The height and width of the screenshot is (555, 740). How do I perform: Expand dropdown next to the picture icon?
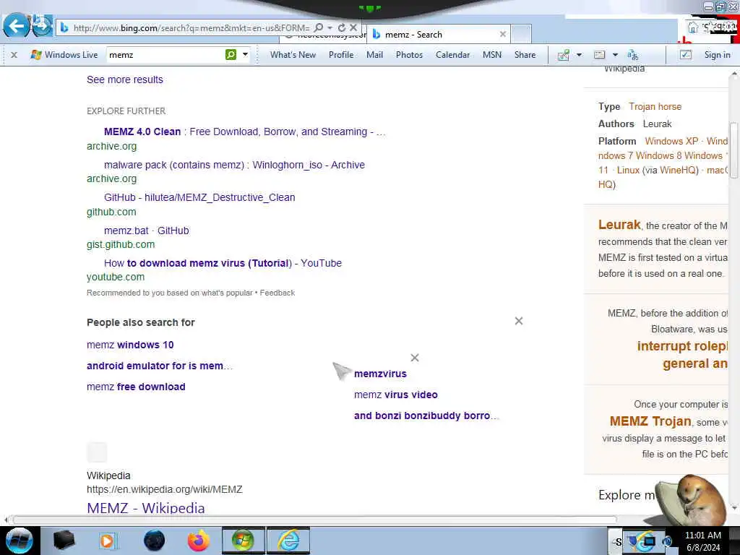579,55
